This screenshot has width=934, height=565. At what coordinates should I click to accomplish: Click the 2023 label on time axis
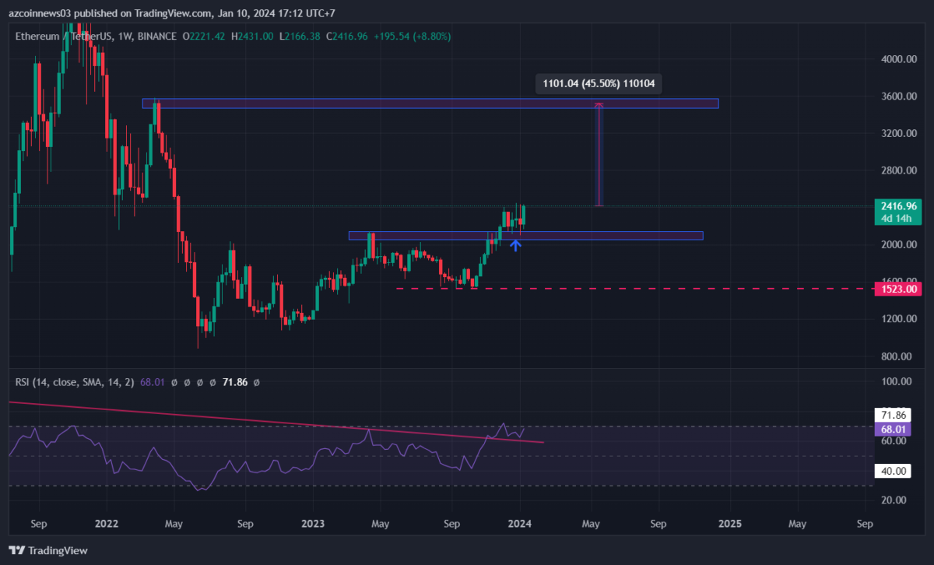pyautogui.click(x=313, y=525)
